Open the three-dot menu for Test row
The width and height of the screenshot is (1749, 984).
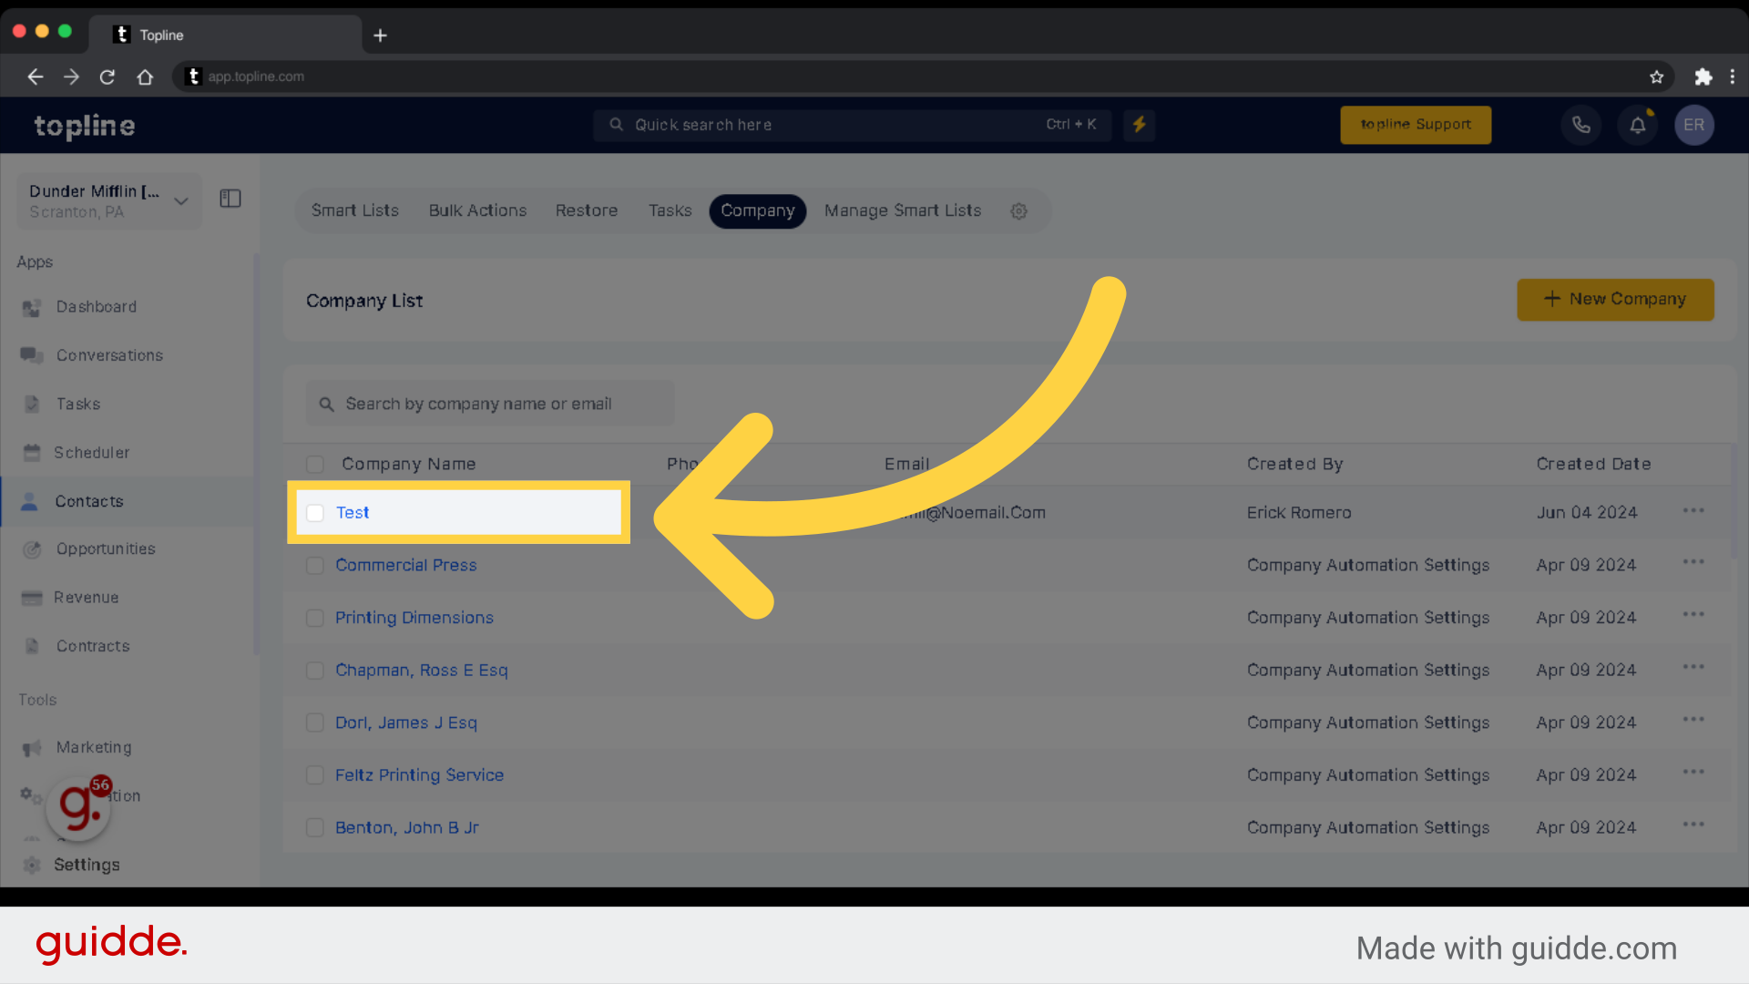tap(1693, 510)
